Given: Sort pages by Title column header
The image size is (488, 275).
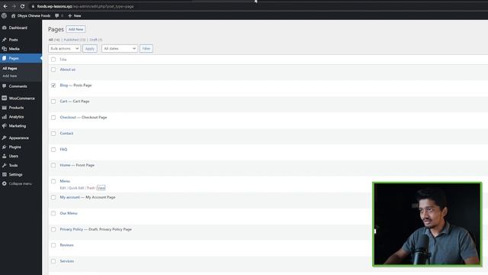Looking at the screenshot, I should [x=63, y=60].
